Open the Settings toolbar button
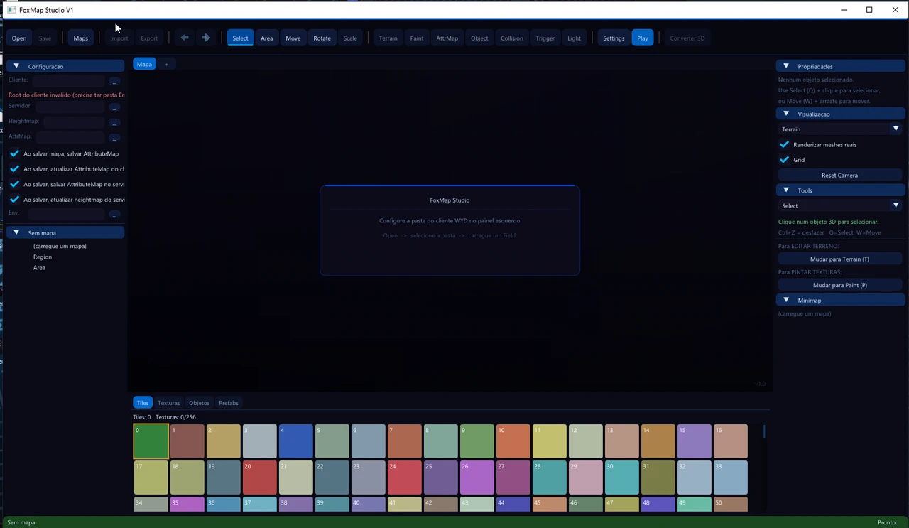909x528 pixels. pos(614,38)
